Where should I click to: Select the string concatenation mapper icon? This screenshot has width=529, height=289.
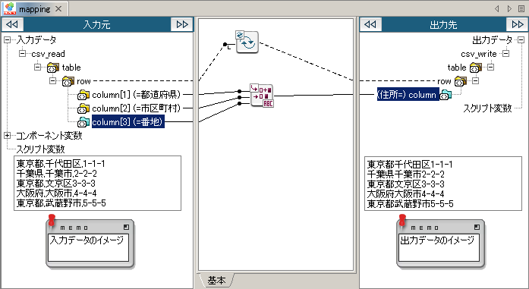(262, 96)
